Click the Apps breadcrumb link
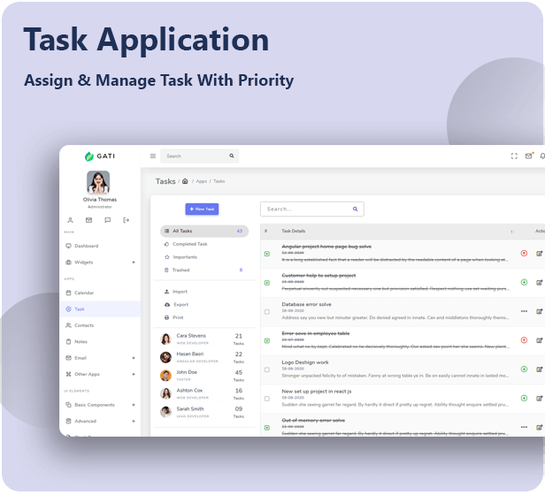The width and height of the screenshot is (545, 495). [x=201, y=181]
